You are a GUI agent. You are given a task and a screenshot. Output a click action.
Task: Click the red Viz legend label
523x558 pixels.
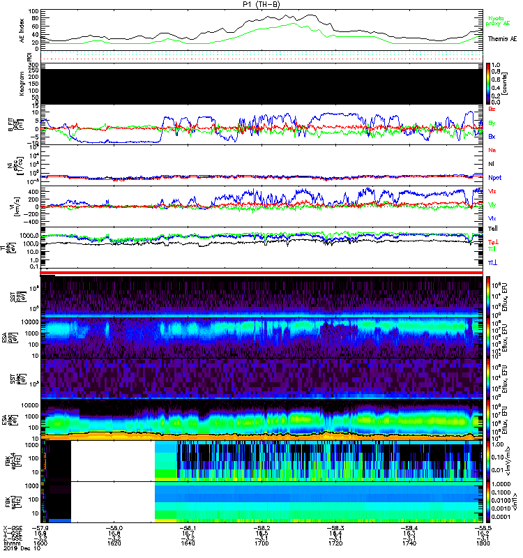tap(492, 191)
